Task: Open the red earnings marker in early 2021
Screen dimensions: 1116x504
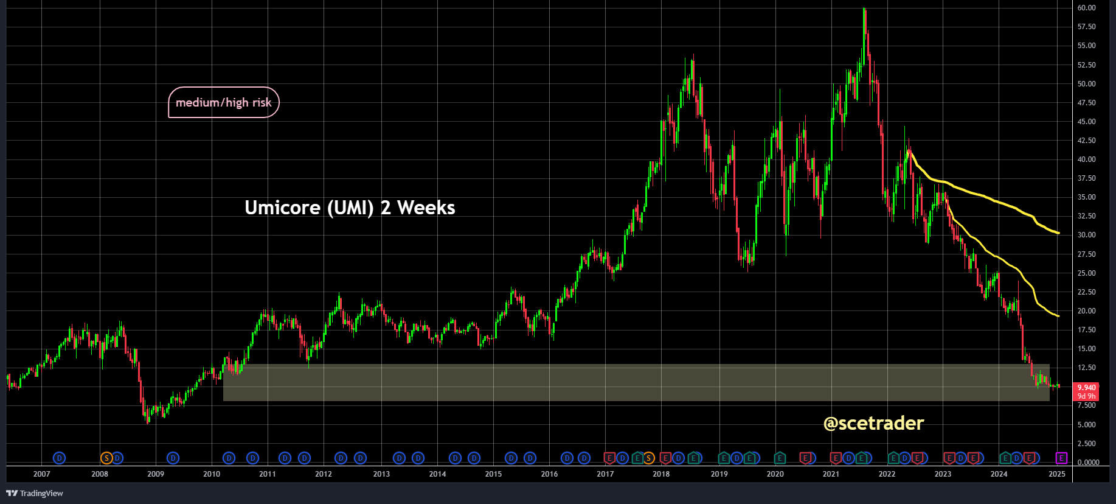Action: [835, 458]
